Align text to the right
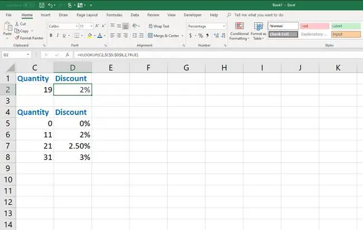 125,35
